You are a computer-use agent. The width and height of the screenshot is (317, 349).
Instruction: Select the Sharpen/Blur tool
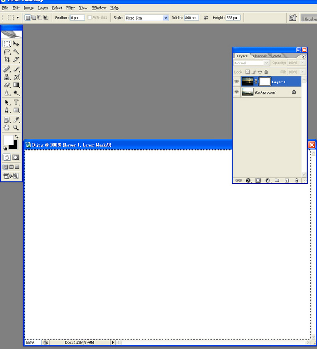pos(7,93)
